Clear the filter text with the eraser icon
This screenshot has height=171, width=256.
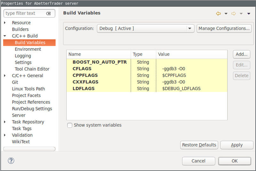tap(48, 13)
